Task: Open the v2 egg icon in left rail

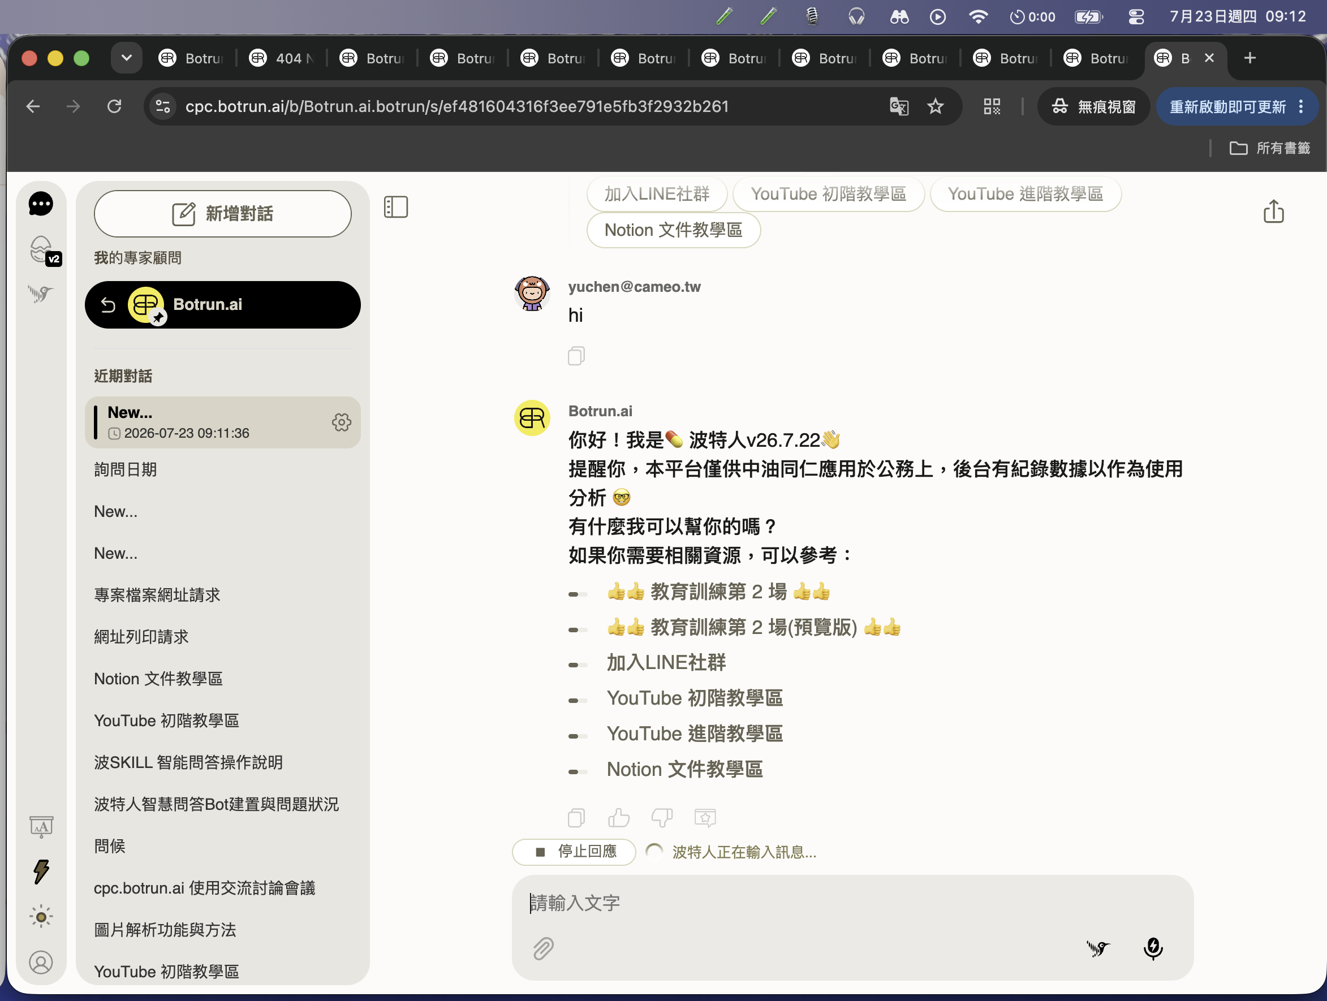Action: coord(44,250)
